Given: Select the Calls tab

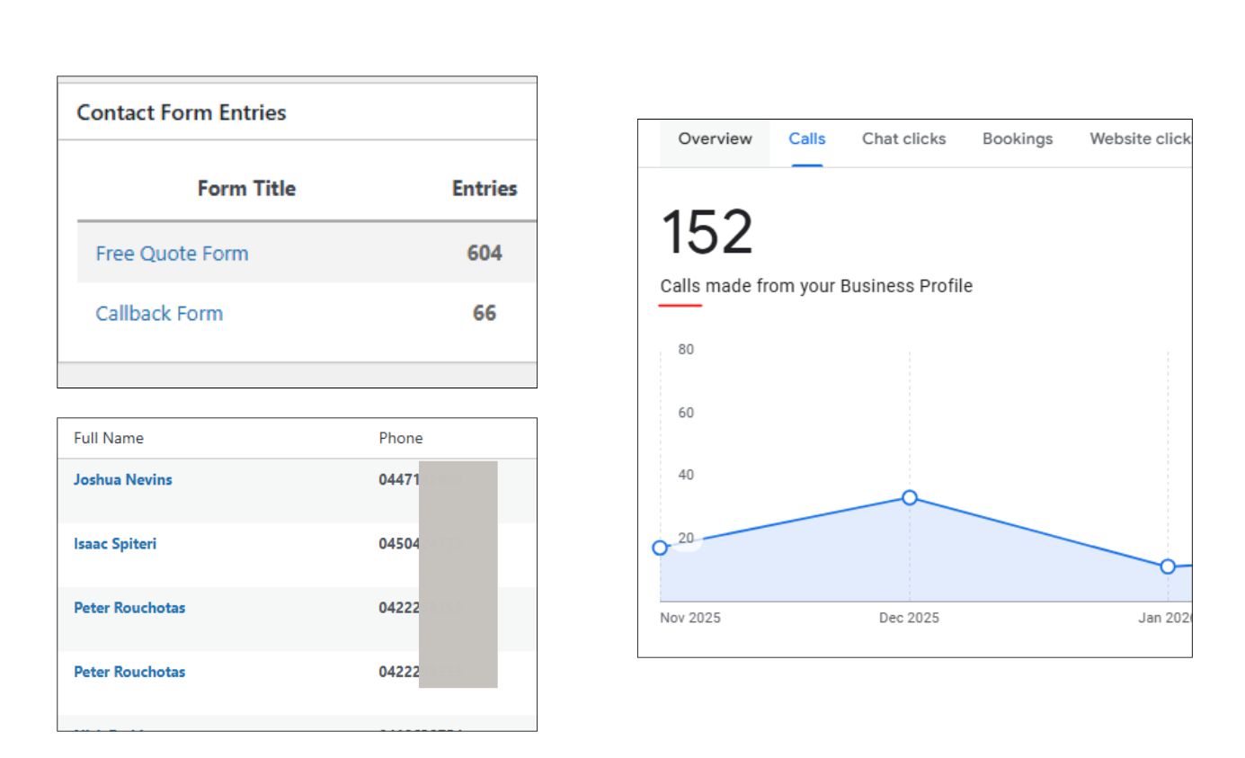Looking at the screenshot, I should [x=806, y=139].
